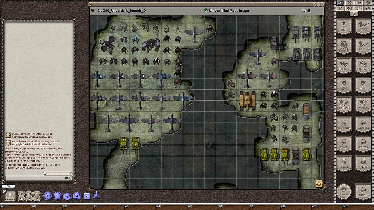Toggle the DIS disadvantage button
Image resolution: width=374 pixels, height=210 pixels.
pyautogui.click(x=21, y=199)
